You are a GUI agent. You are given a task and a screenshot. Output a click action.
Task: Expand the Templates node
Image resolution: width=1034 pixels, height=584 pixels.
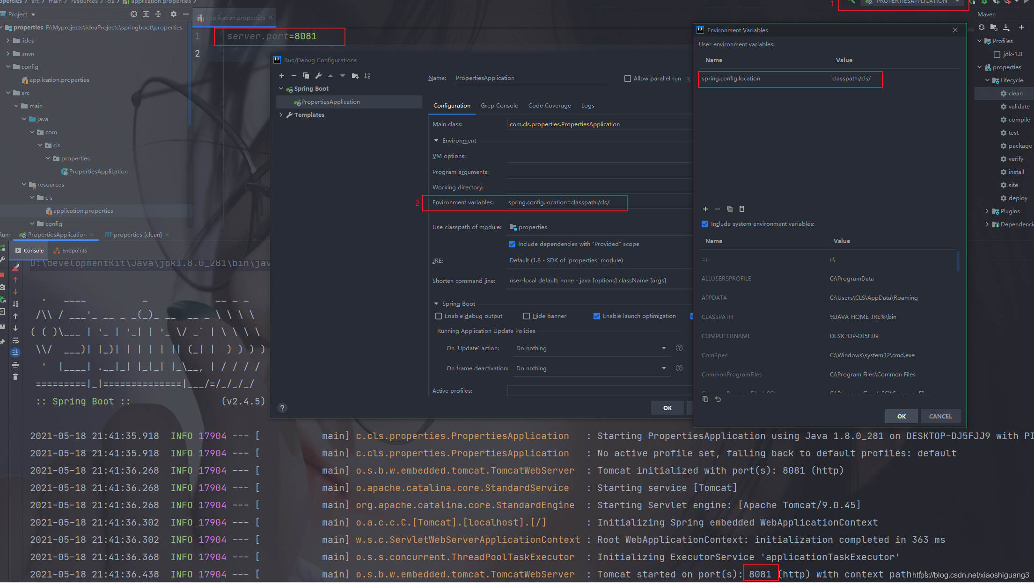tap(281, 115)
